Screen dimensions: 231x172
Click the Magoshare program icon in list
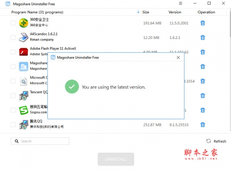point(23,67)
